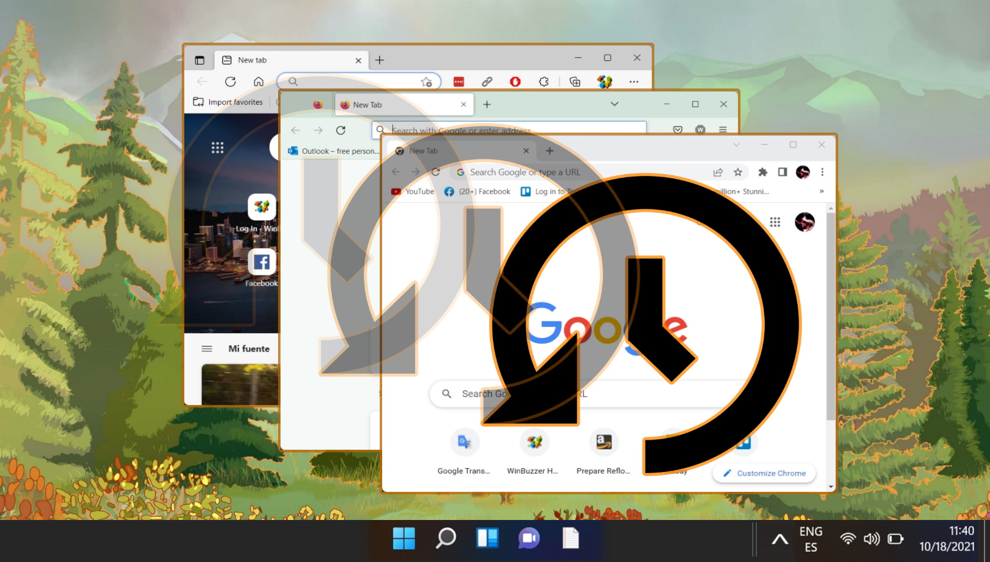Select the Chrome "New Tab" tab
The height and width of the screenshot is (562, 990).
click(x=462, y=151)
